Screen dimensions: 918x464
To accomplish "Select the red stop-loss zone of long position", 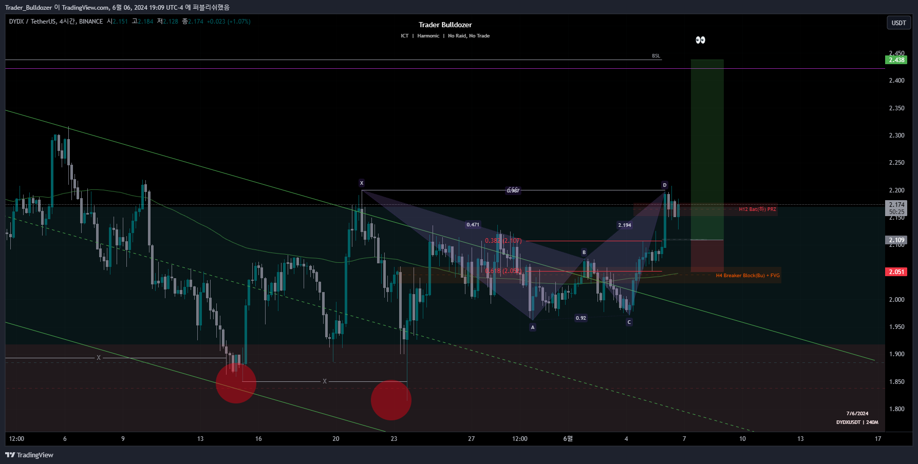I will point(707,256).
